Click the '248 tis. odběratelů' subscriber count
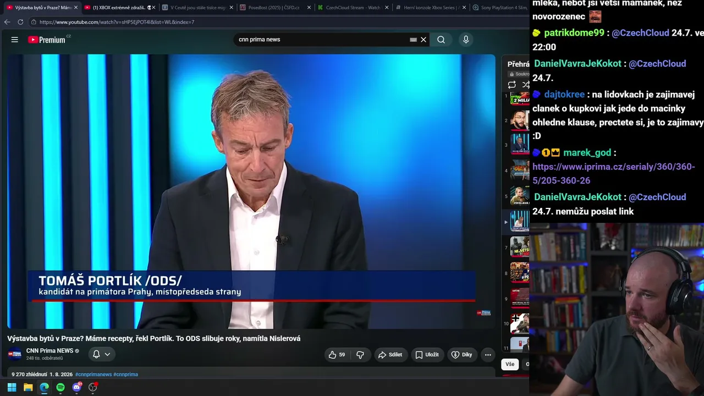704x396 pixels. 45,358
